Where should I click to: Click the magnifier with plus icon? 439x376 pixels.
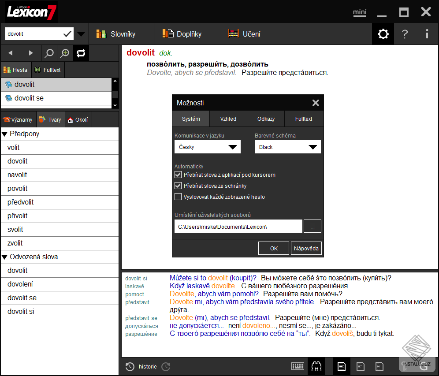[x=65, y=53]
